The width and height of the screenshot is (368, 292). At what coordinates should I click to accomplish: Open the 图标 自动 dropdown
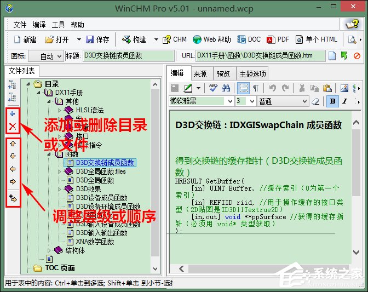coord(46,56)
